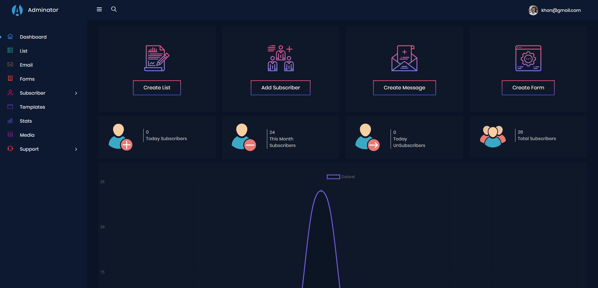Image resolution: width=598 pixels, height=288 pixels.
Task: Toggle the hamburger sidebar menu
Action: click(99, 10)
